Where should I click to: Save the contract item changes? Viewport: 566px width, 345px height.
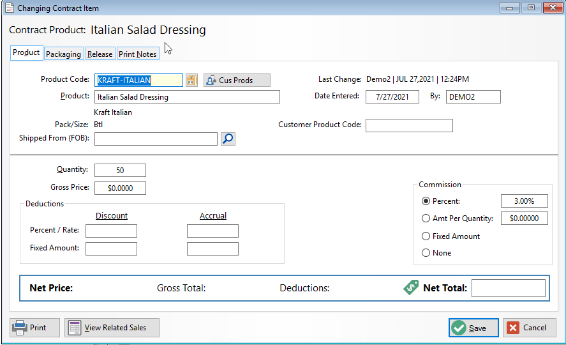pyautogui.click(x=473, y=328)
